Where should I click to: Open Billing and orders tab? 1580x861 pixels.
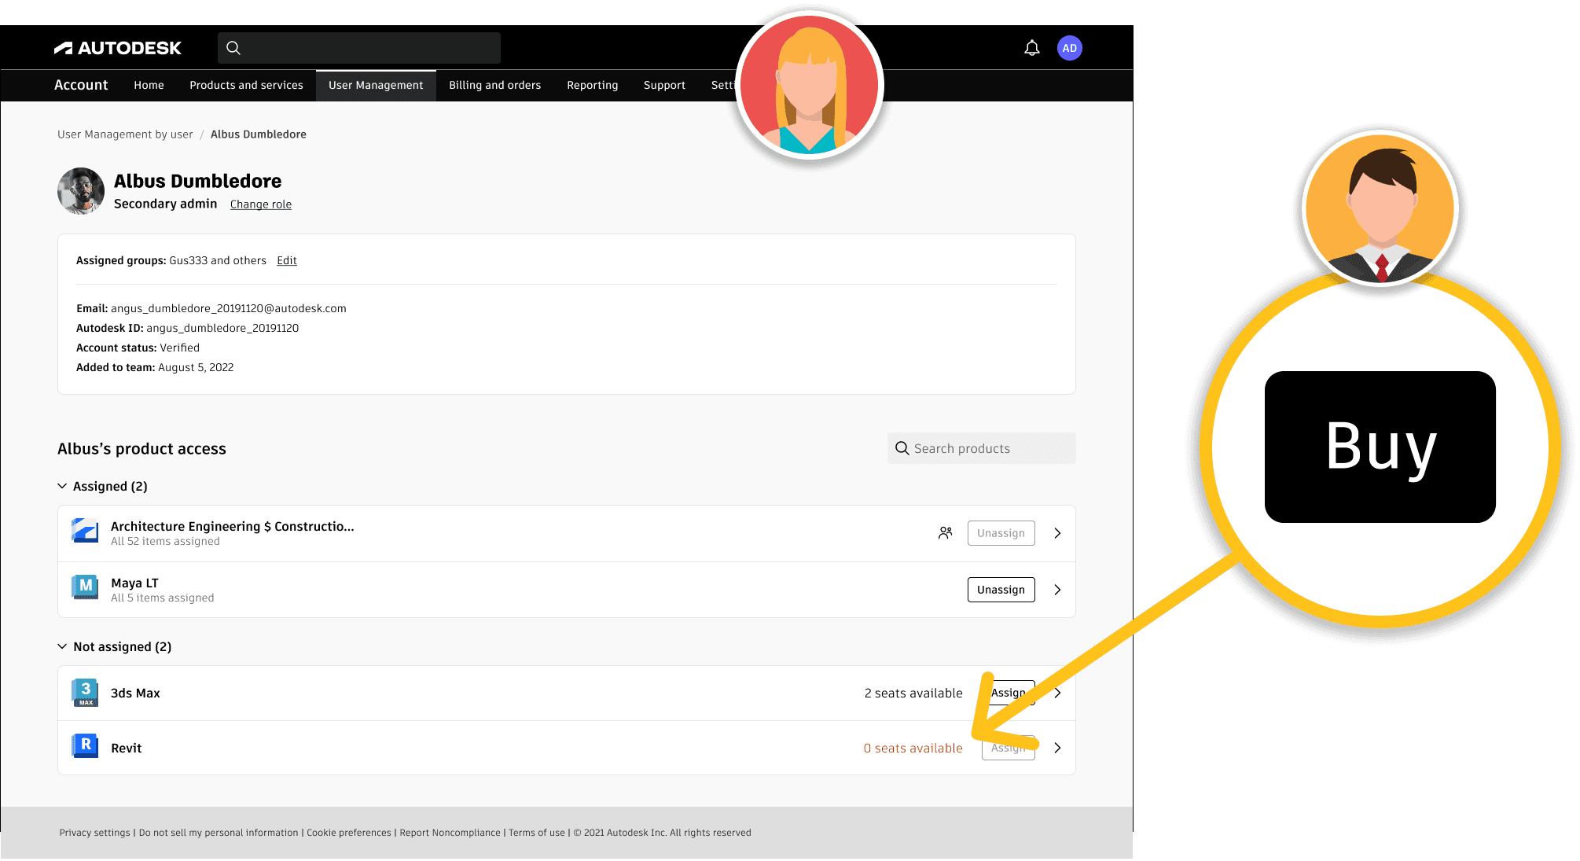[494, 85]
